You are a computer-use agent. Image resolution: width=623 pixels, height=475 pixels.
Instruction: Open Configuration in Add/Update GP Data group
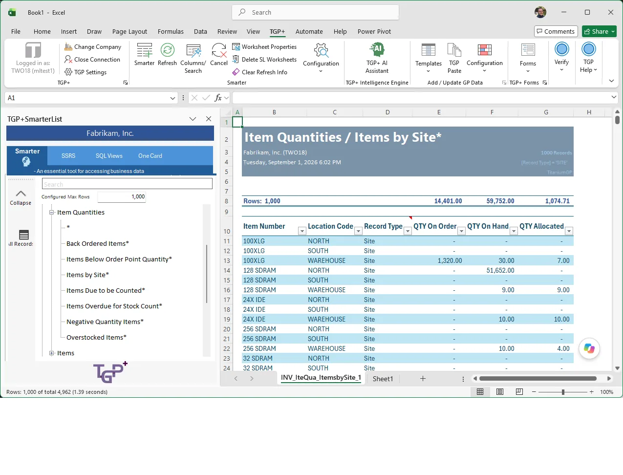tap(485, 58)
